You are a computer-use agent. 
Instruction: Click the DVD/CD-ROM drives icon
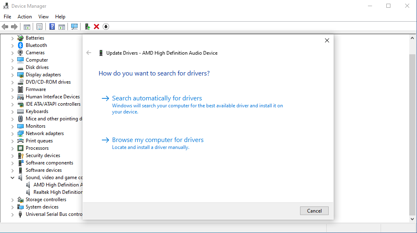(x=20, y=82)
